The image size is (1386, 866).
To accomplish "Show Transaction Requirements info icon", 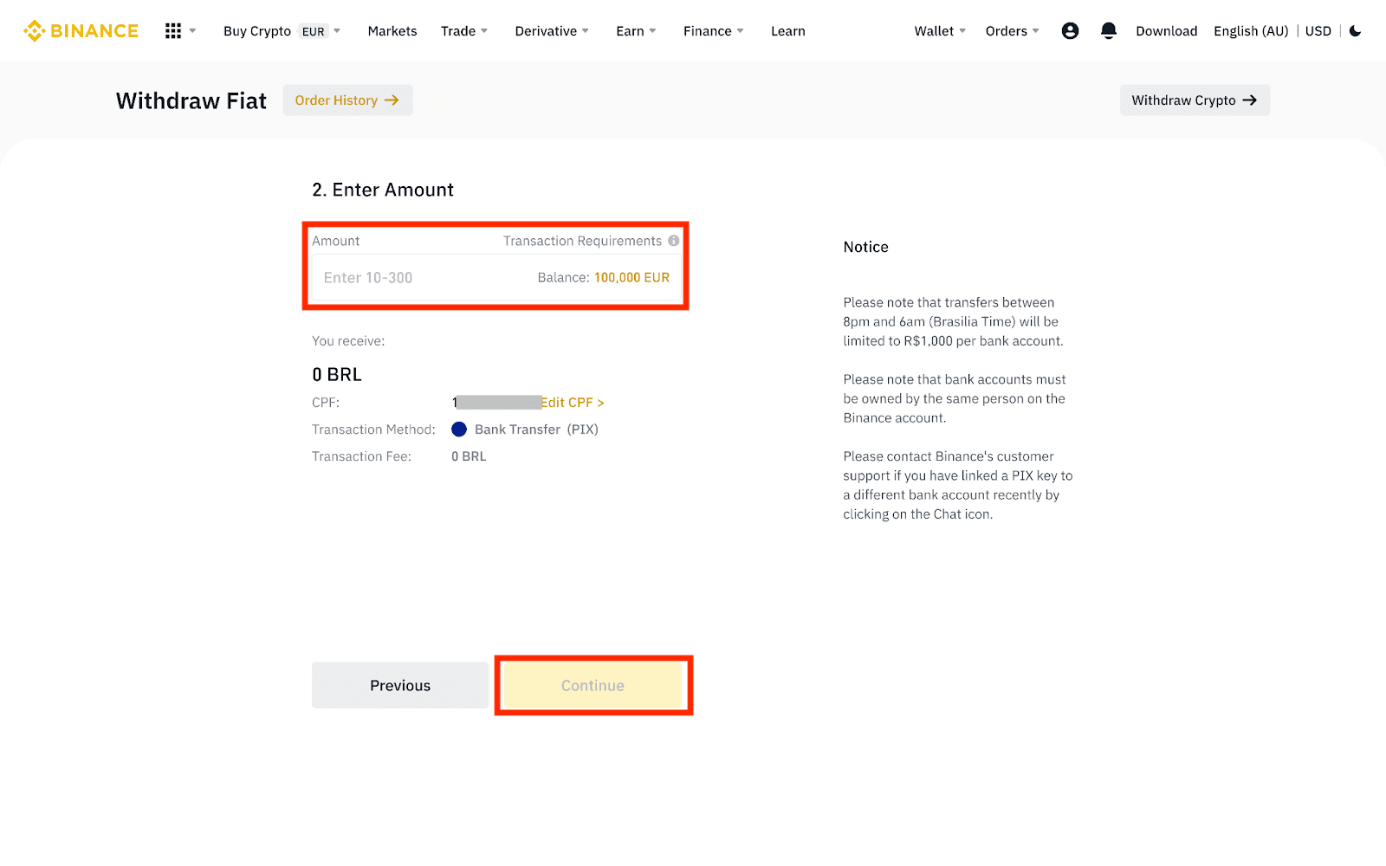I will [x=673, y=241].
